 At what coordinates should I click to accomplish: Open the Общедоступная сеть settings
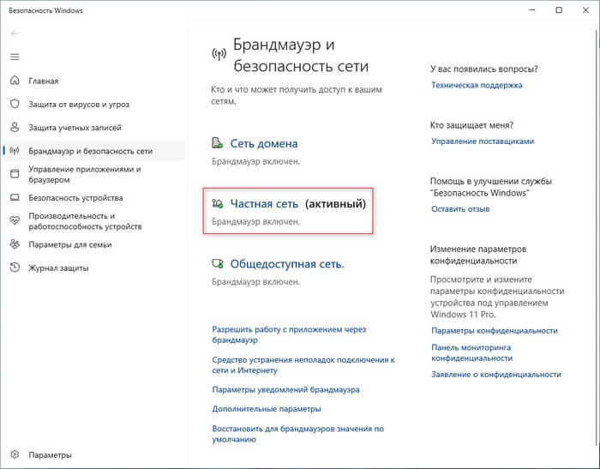[287, 264]
